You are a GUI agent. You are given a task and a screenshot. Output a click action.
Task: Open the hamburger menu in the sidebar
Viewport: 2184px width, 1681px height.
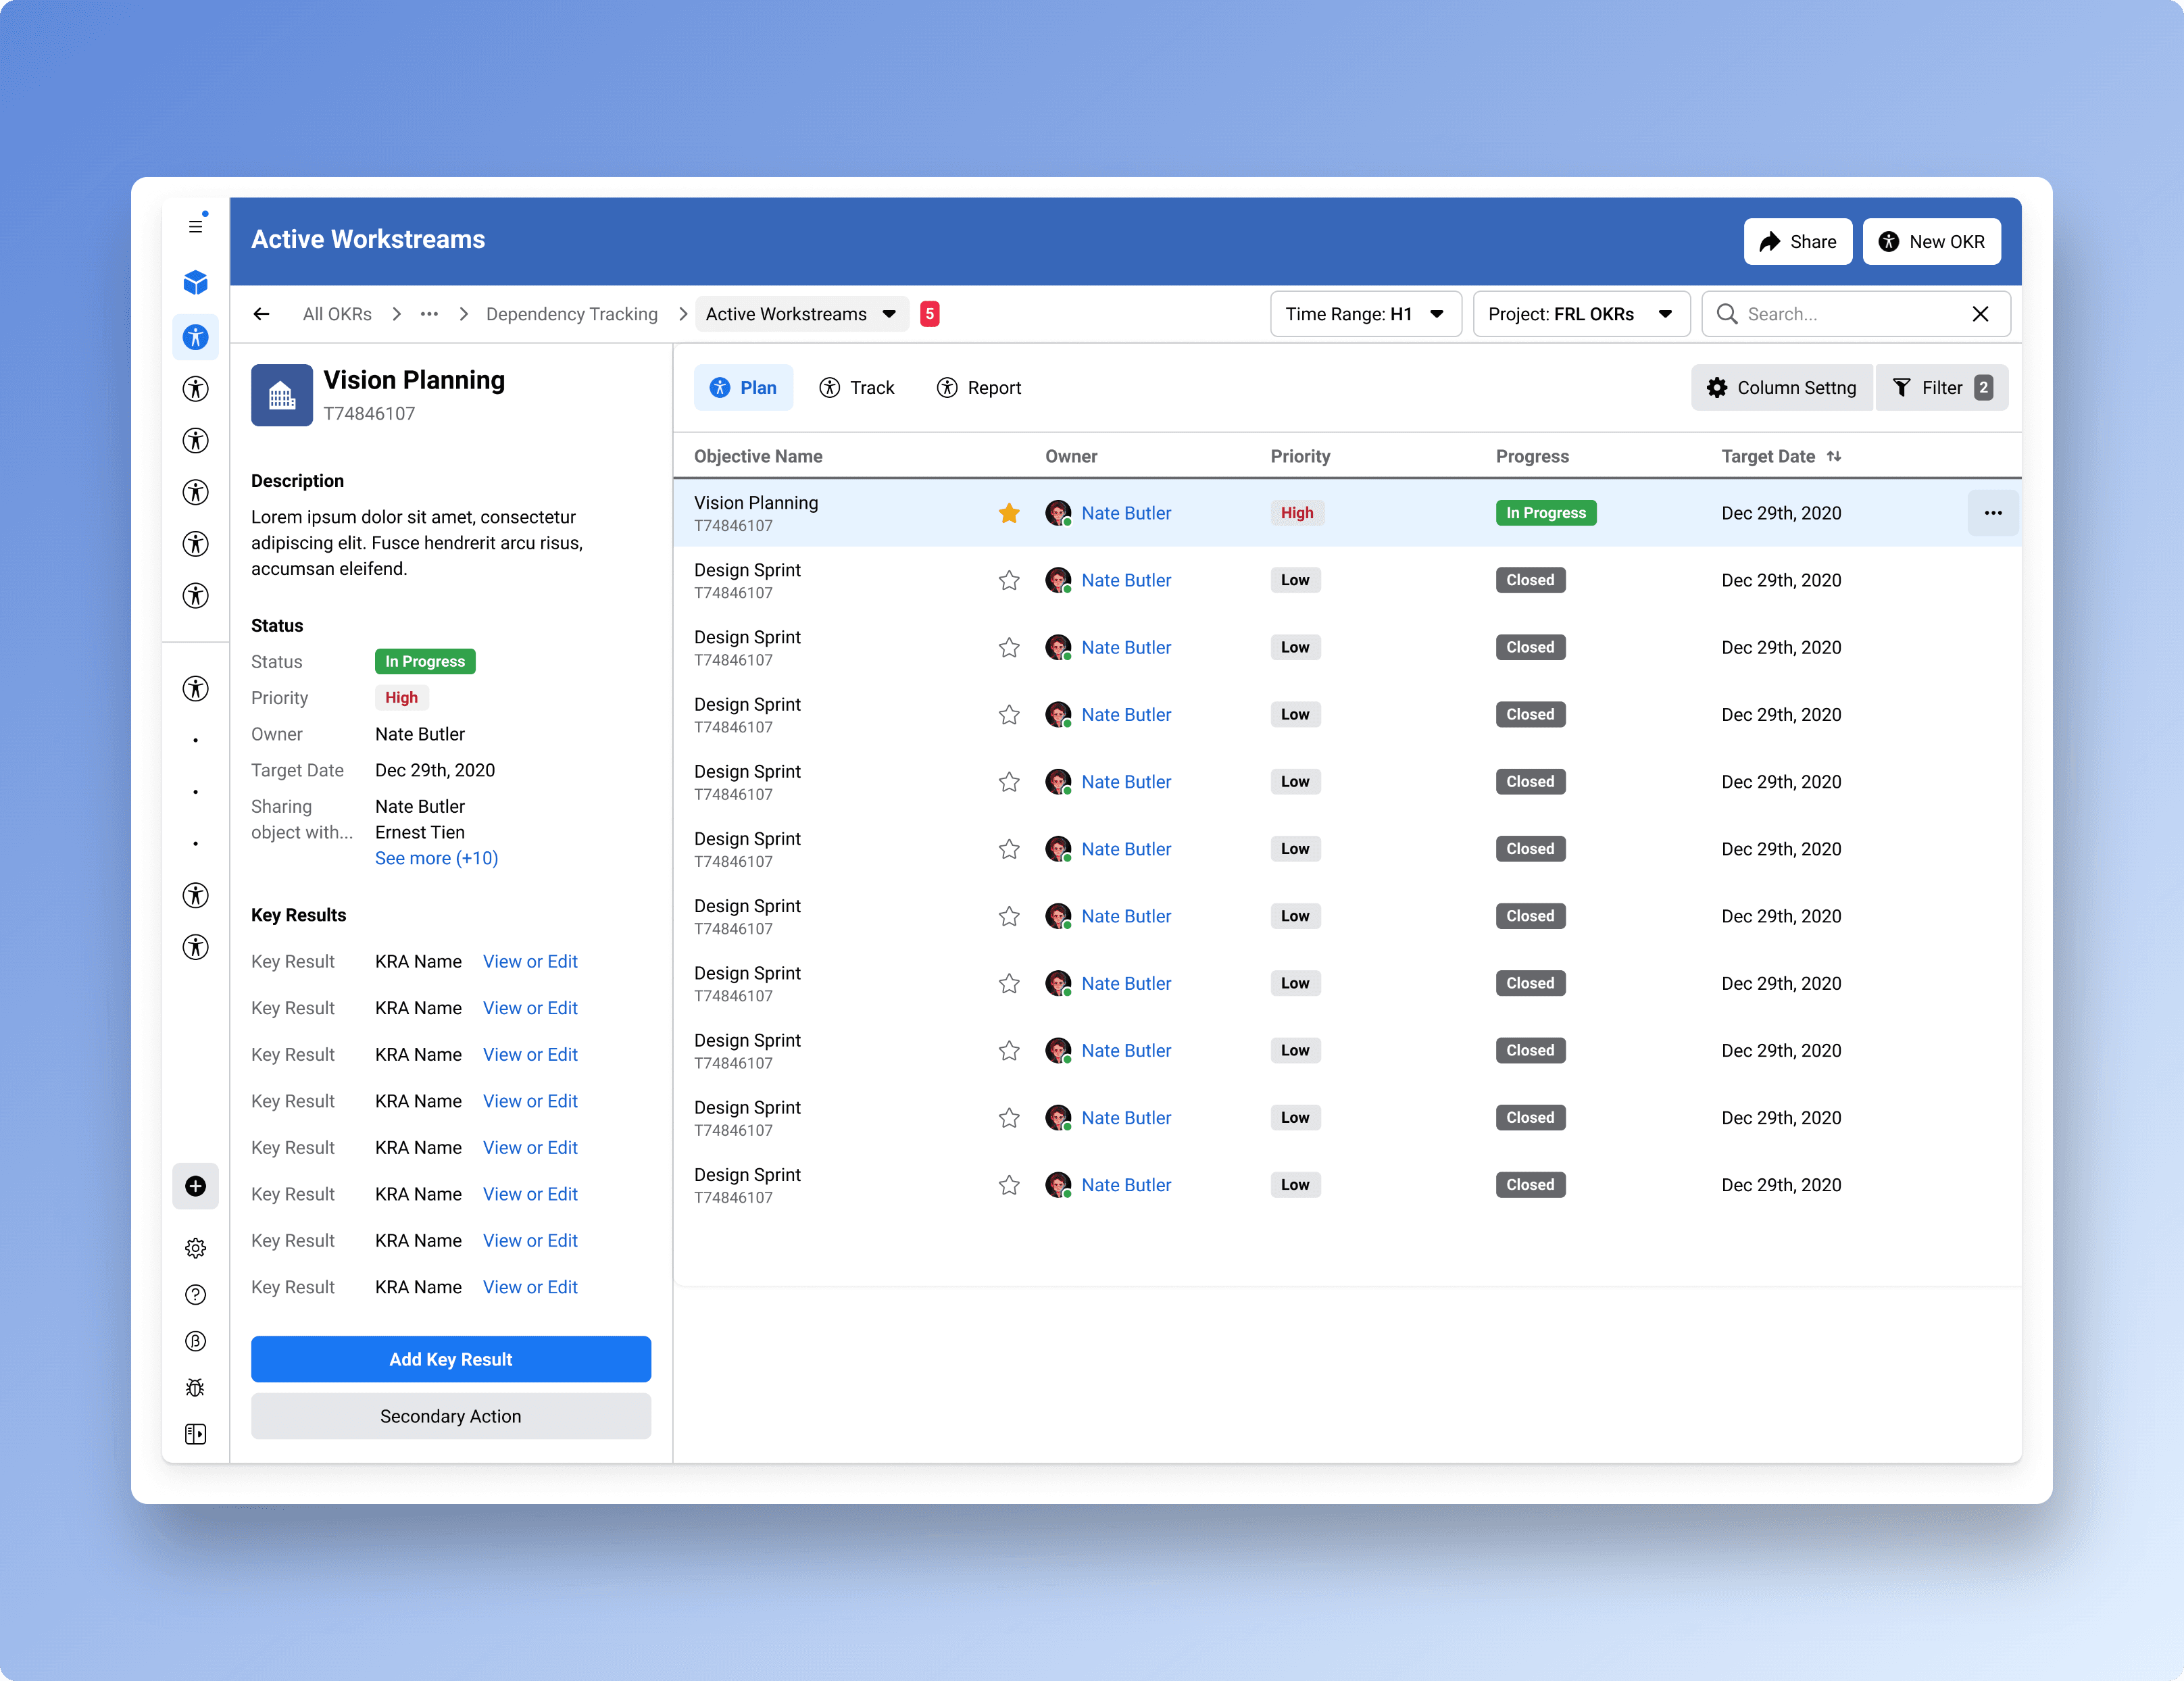coord(195,226)
